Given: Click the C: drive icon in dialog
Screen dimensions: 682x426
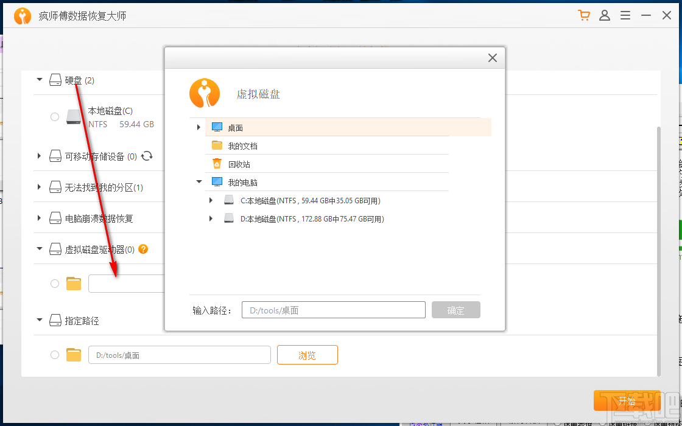Looking at the screenshot, I should (x=229, y=200).
